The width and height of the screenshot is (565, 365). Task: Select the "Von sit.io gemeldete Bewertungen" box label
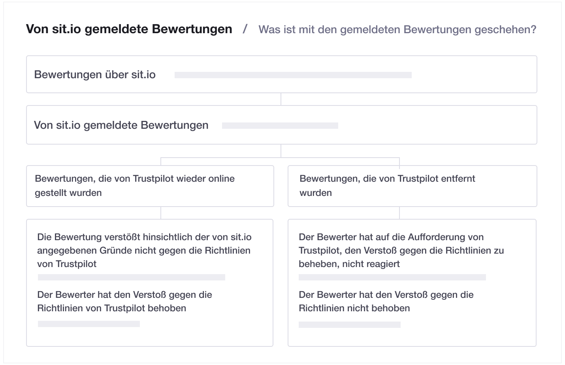point(121,125)
